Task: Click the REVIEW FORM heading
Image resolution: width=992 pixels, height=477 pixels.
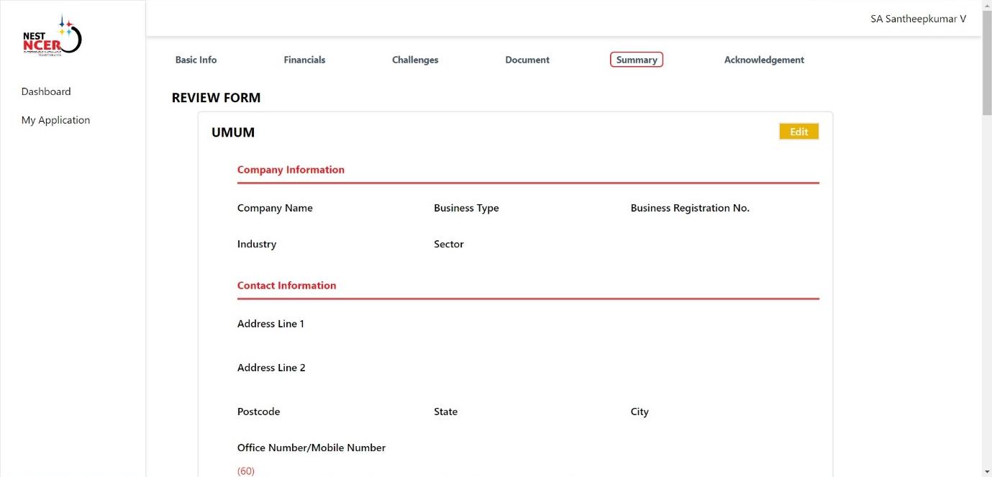Action: tap(216, 98)
